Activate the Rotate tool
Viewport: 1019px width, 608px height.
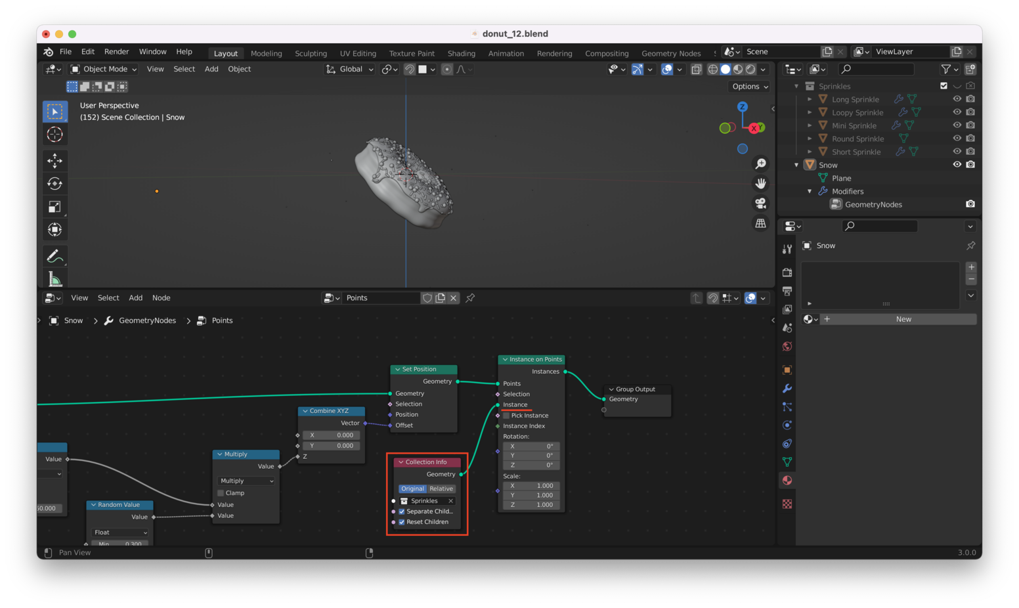(x=55, y=183)
